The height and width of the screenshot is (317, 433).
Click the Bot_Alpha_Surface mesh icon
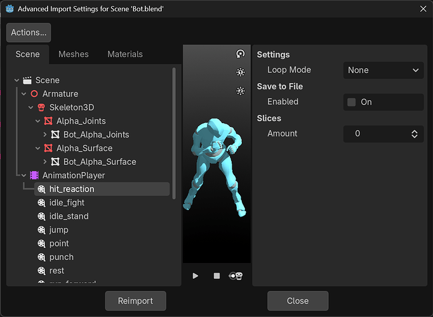[55, 162]
